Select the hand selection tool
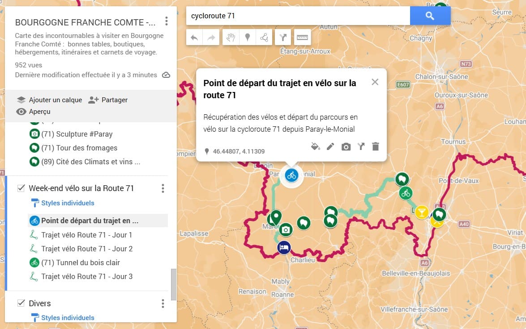 (230, 37)
